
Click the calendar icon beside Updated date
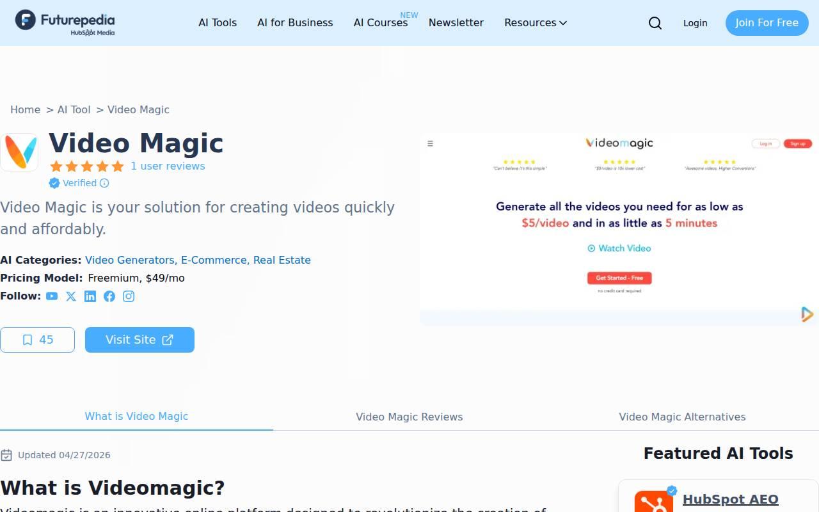(6, 455)
